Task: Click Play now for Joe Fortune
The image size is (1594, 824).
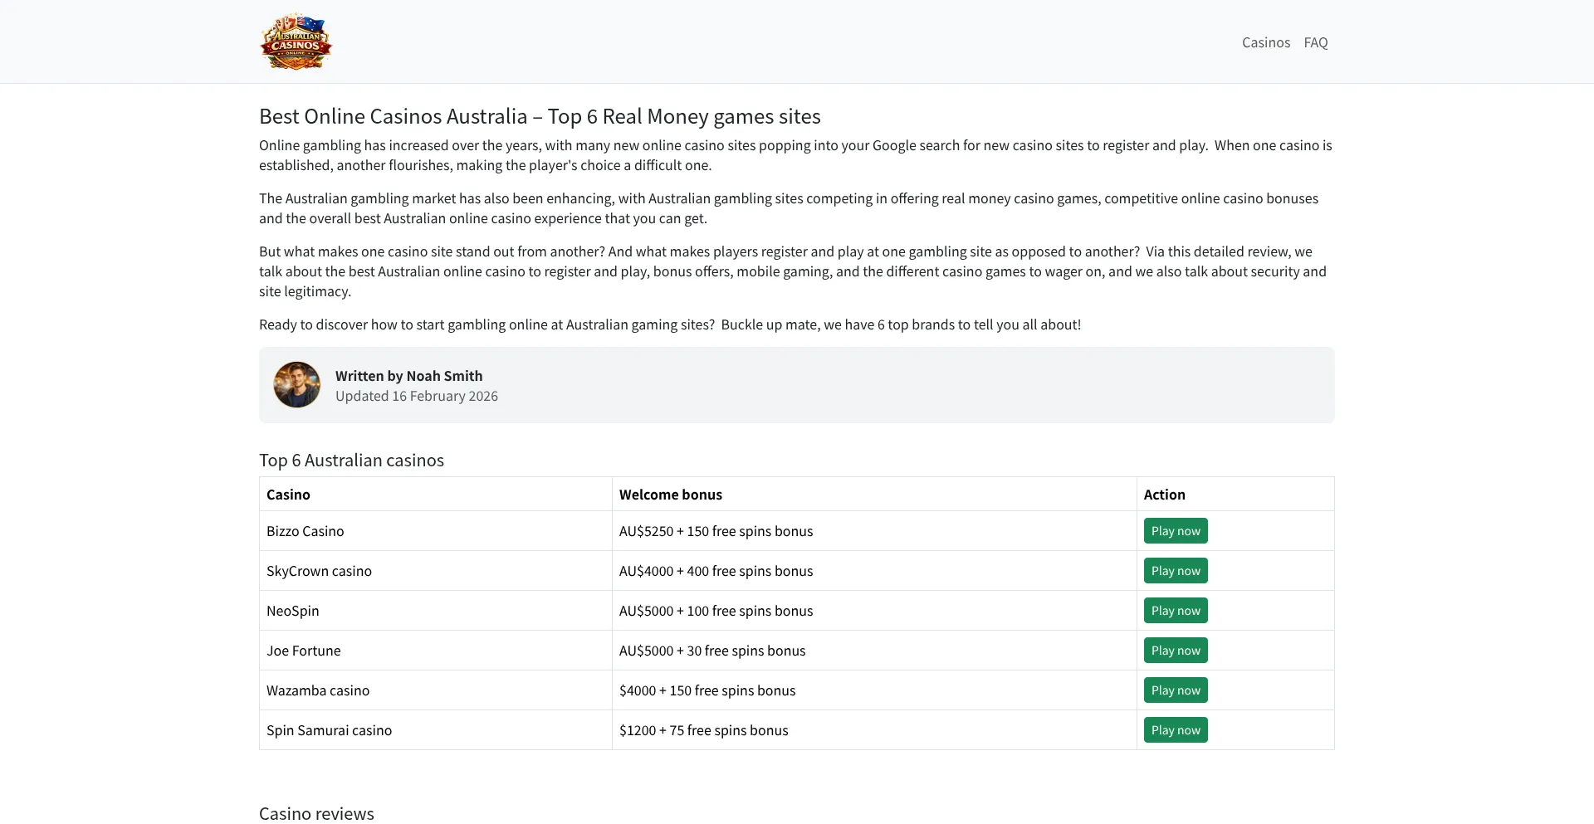Action: pyautogui.click(x=1176, y=651)
